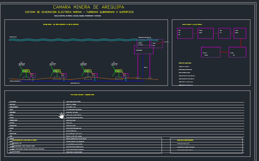Select the rightmost turbine's yellow nacelle
The height and width of the screenshot is (161, 259).
(x=119, y=71)
